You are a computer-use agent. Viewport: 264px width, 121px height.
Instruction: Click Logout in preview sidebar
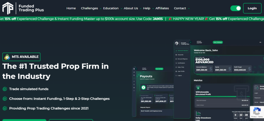pyautogui.click(x=179, y=75)
